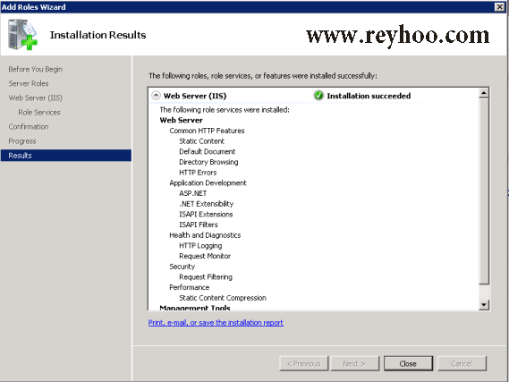This screenshot has width=509, height=382.
Task: Click the Installation succeeded status text
Action: 369,96
